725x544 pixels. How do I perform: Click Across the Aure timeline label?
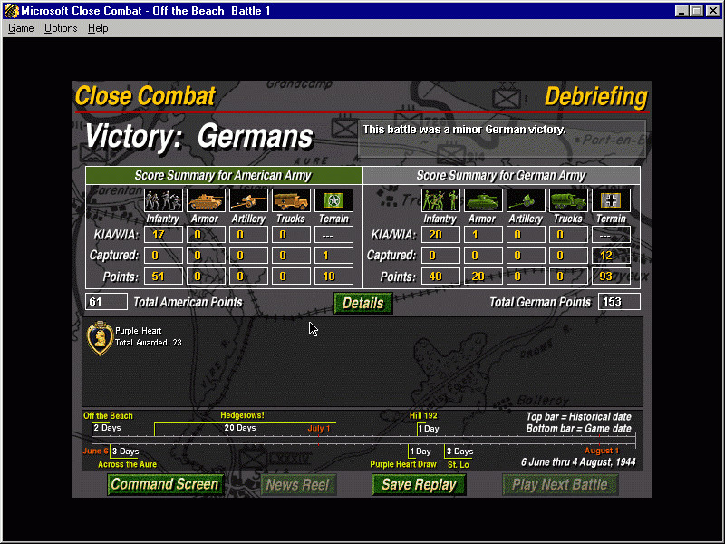point(127,464)
